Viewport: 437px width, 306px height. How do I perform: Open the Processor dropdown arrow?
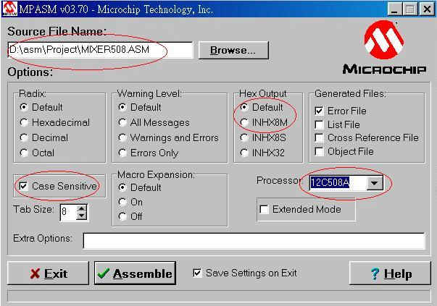[375, 183]
